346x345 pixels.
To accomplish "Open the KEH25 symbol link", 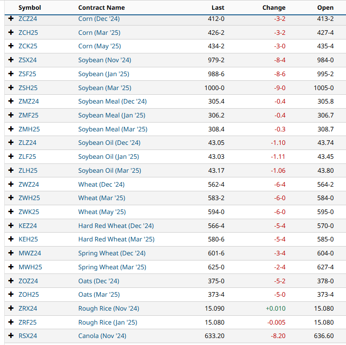I will (28, 239).
